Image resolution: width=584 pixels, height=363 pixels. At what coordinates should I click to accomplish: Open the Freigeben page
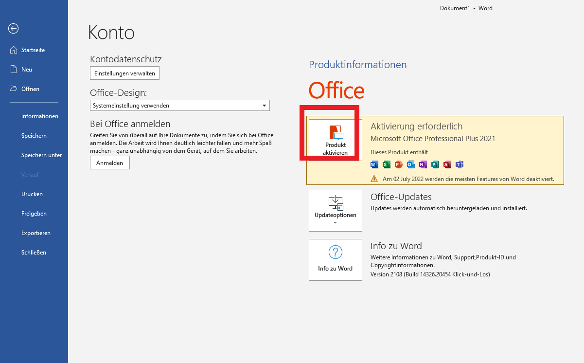[x=34, y=214]
